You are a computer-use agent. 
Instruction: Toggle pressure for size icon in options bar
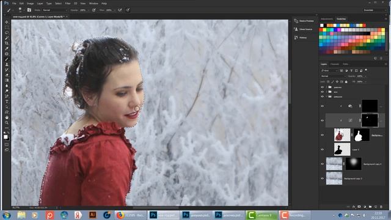coord(128,10)
